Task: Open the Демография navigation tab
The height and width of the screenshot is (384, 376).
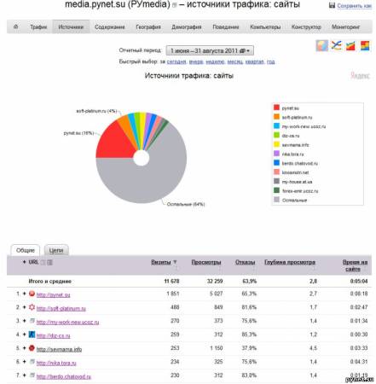Action: pos(187,27)
